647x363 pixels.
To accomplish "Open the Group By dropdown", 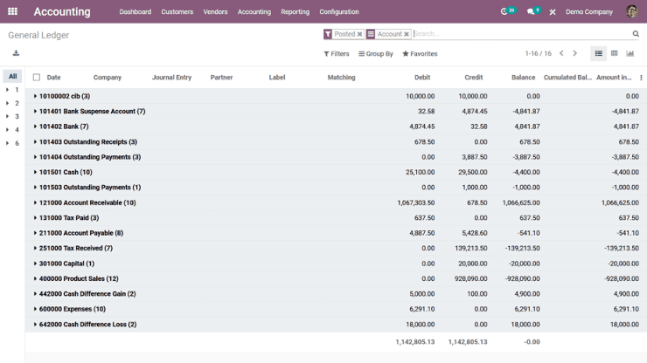I will click(376, 54).
